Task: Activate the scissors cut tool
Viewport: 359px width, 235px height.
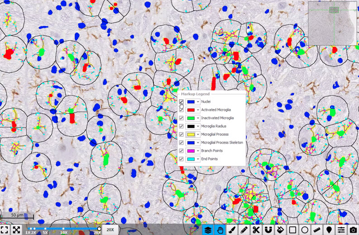Action: coord(256,230)
